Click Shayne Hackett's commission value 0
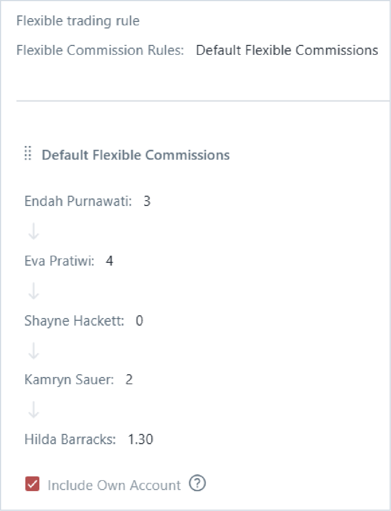391x511 pixels. pos(139,321)
